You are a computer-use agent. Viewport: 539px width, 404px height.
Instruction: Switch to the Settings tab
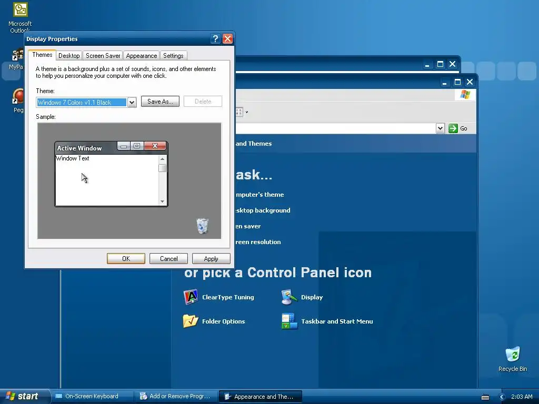pyautogui.click(x=173, y=56)
